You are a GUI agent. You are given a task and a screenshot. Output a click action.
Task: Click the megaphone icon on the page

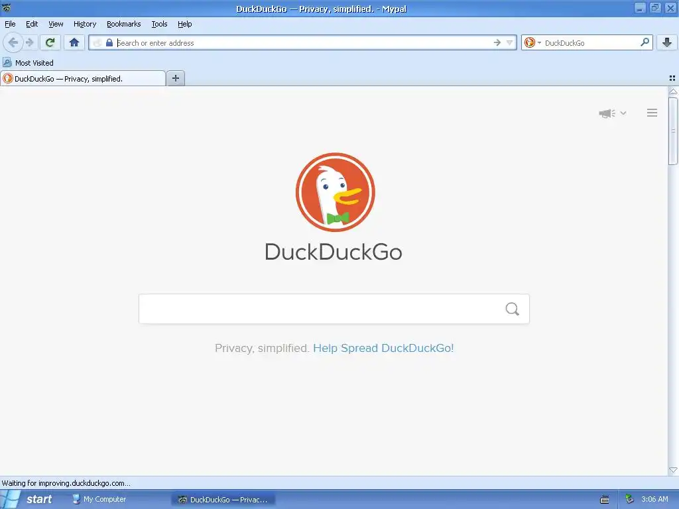[607, 113]
